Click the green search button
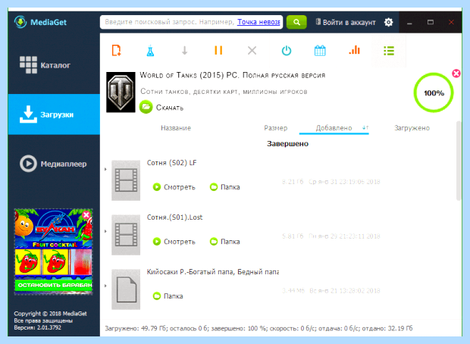The width and height of the screenshot is (470, 344). click(x=296, y=22)
